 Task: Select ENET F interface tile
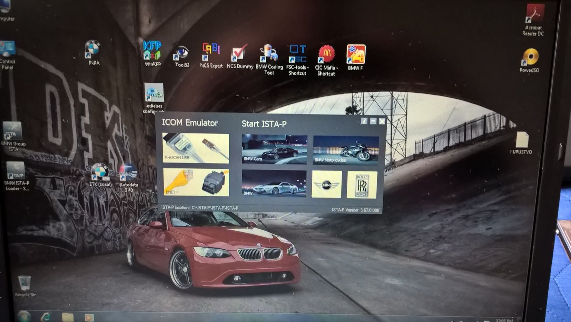pos(196,182)
